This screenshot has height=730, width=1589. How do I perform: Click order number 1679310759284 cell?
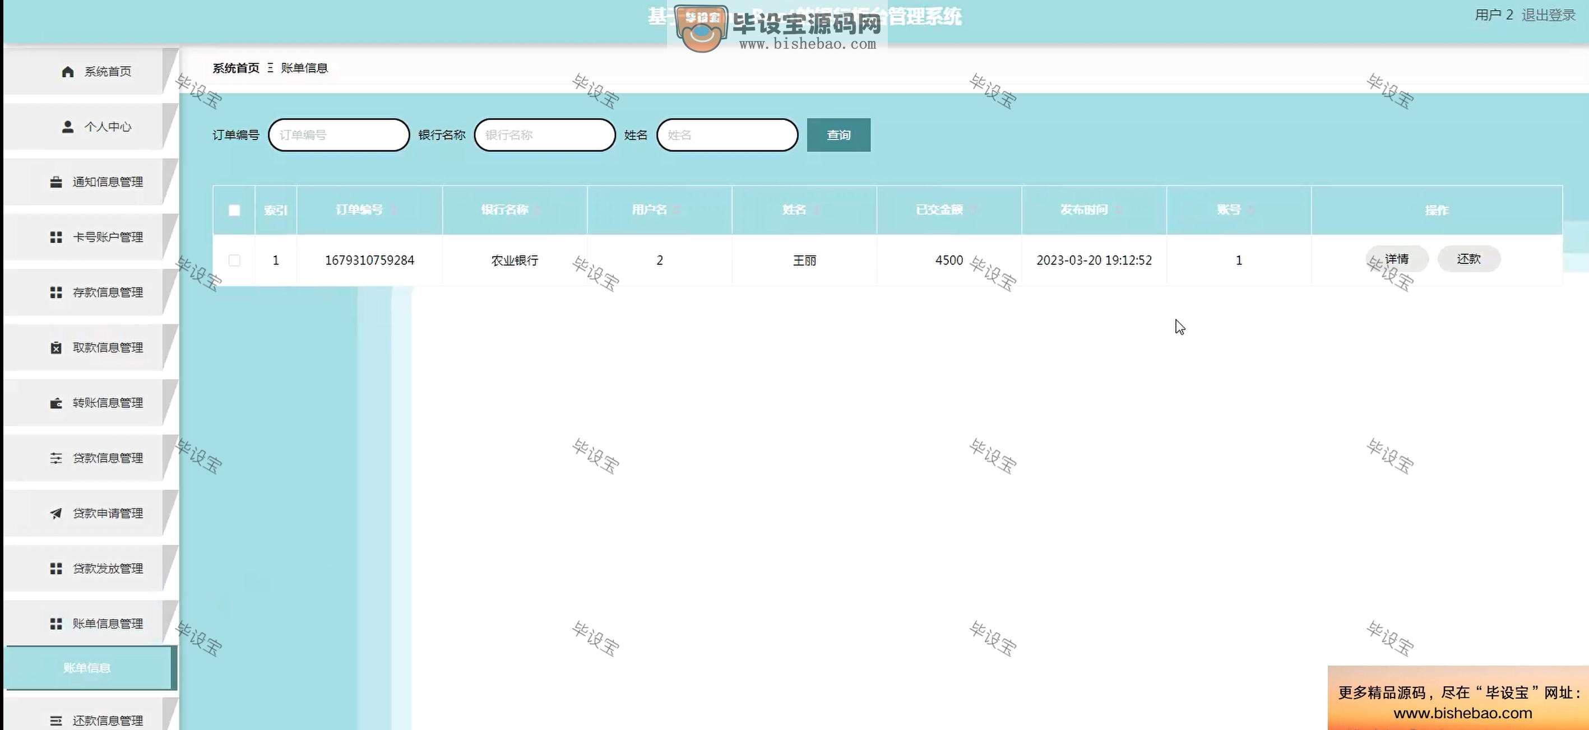coord(369,260)
